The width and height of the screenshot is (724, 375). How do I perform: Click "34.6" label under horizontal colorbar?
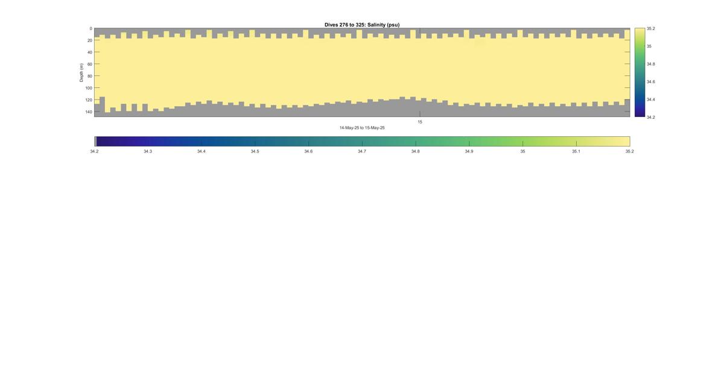[x=308, y=151]
